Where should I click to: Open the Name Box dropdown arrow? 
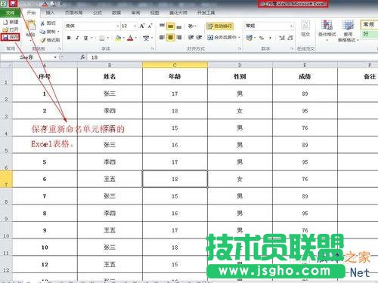coord(55,57)
